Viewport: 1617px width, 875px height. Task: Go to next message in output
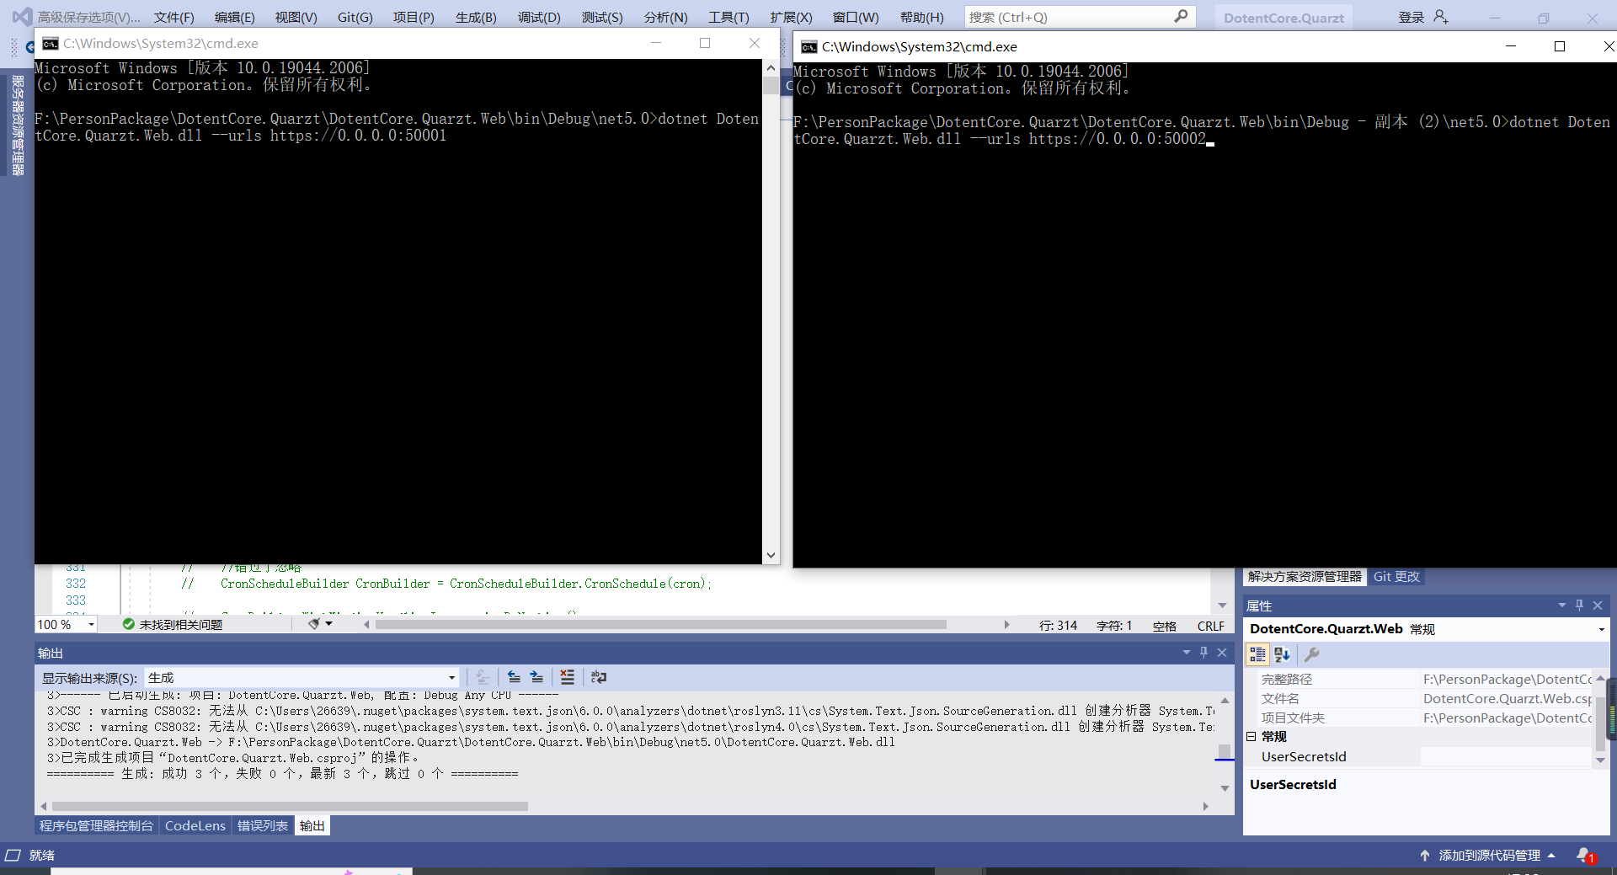click(536, 677)
